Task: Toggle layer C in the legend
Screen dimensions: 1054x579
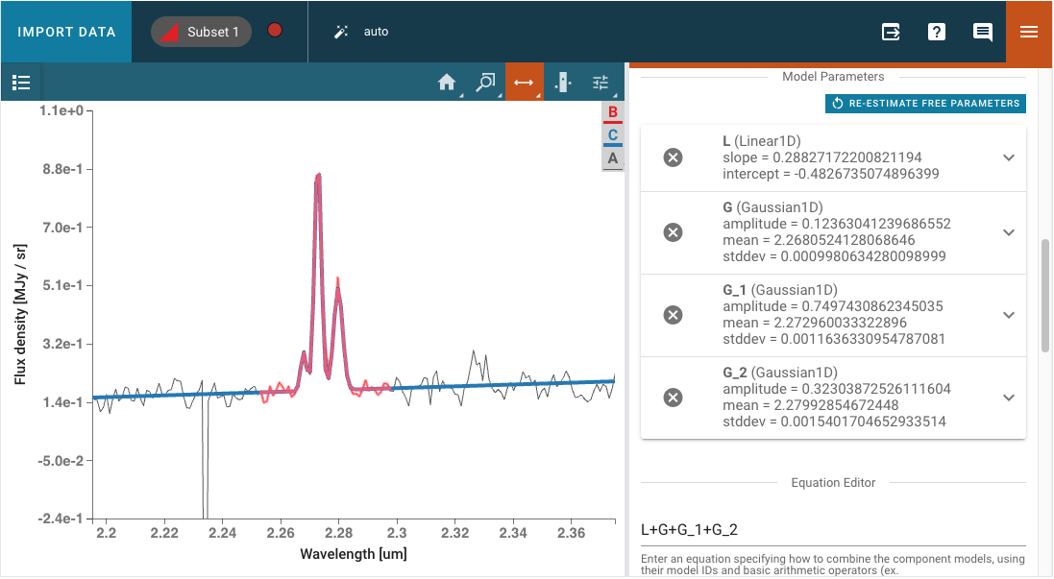Action: coord(612,135)
